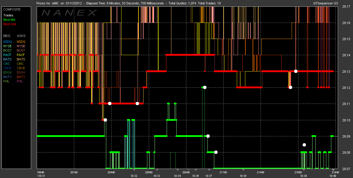353x178 pixels.
Task: Click the 10:34 time label
Action: pyautogui.click(x=177, y=175)
